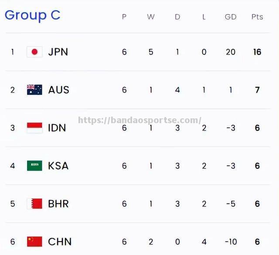This screenshot has width=279, height=255.
Task: Click the Australia flag icon
Action: coord(34,90)
